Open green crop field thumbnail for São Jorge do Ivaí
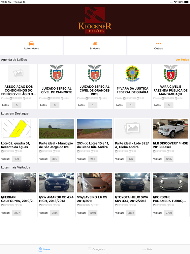 (56, 129)
